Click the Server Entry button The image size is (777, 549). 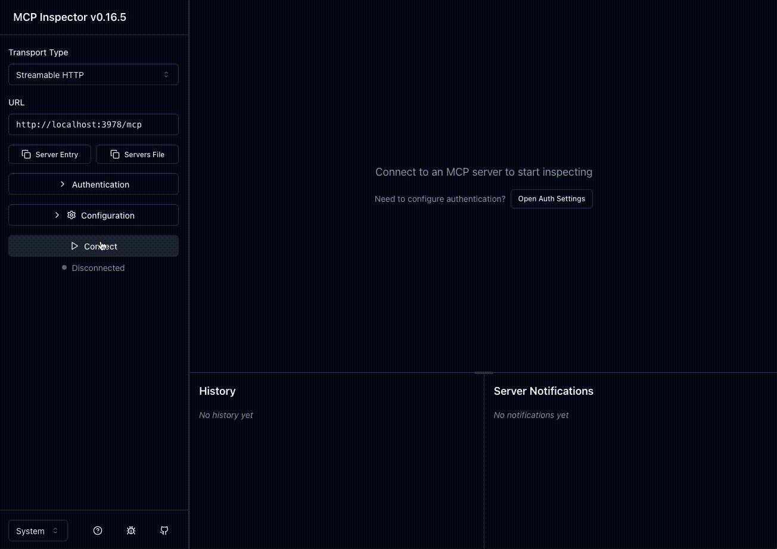coord(49,154)
